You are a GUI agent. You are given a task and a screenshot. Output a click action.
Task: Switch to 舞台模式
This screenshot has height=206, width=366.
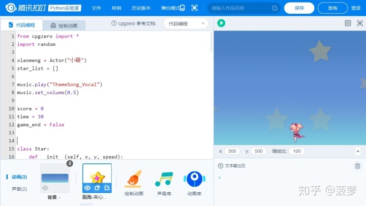(173, 8)
